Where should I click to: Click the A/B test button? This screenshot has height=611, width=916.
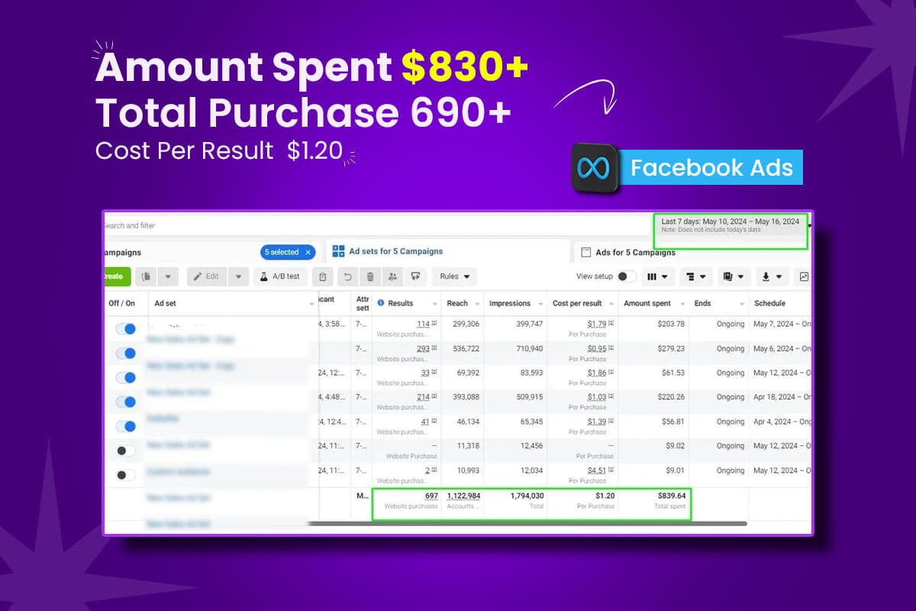point(279,276)
